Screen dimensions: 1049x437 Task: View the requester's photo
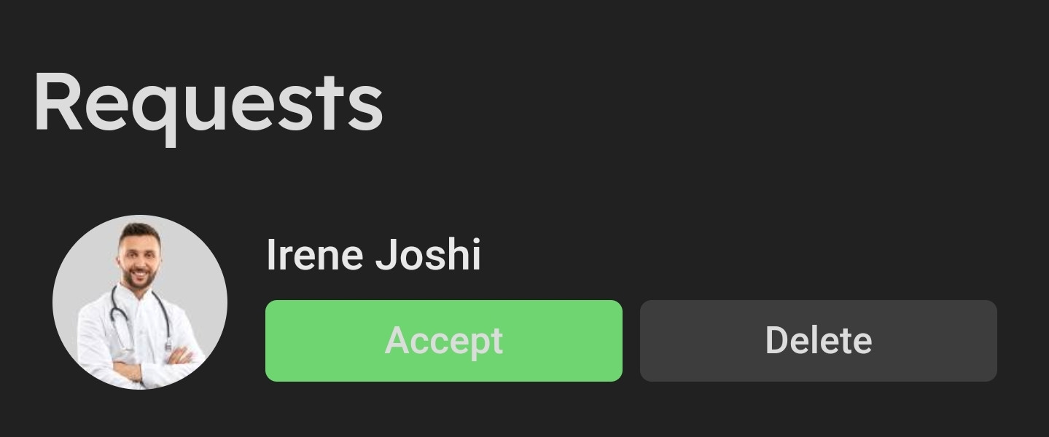click(x=140, y=302)
